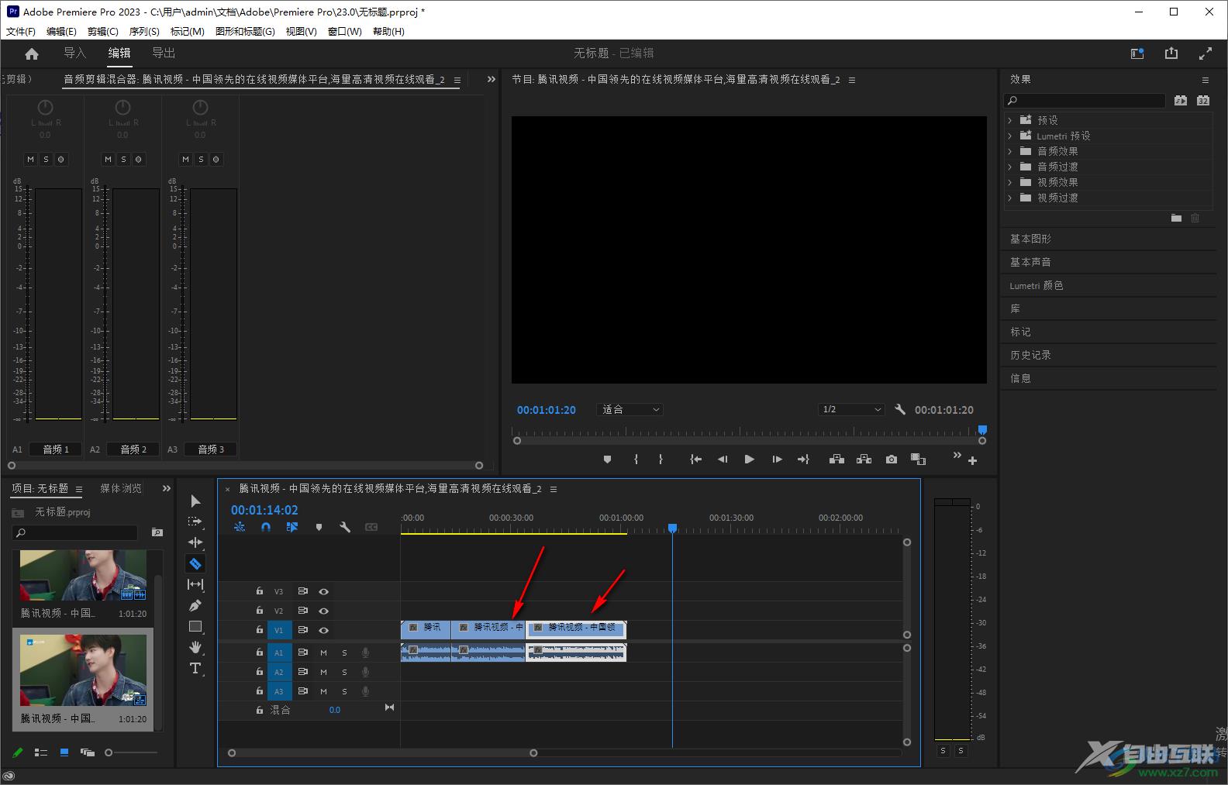
Task: Click the Home icon
Action: pyautogui.click(x=32, y=53)
